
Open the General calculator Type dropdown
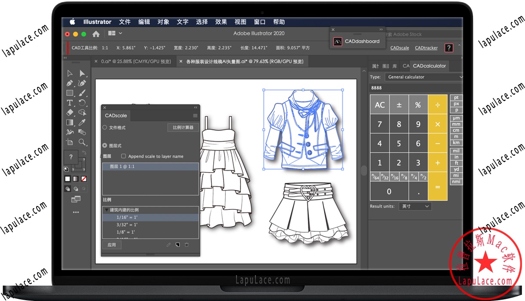tap(424, 77)
